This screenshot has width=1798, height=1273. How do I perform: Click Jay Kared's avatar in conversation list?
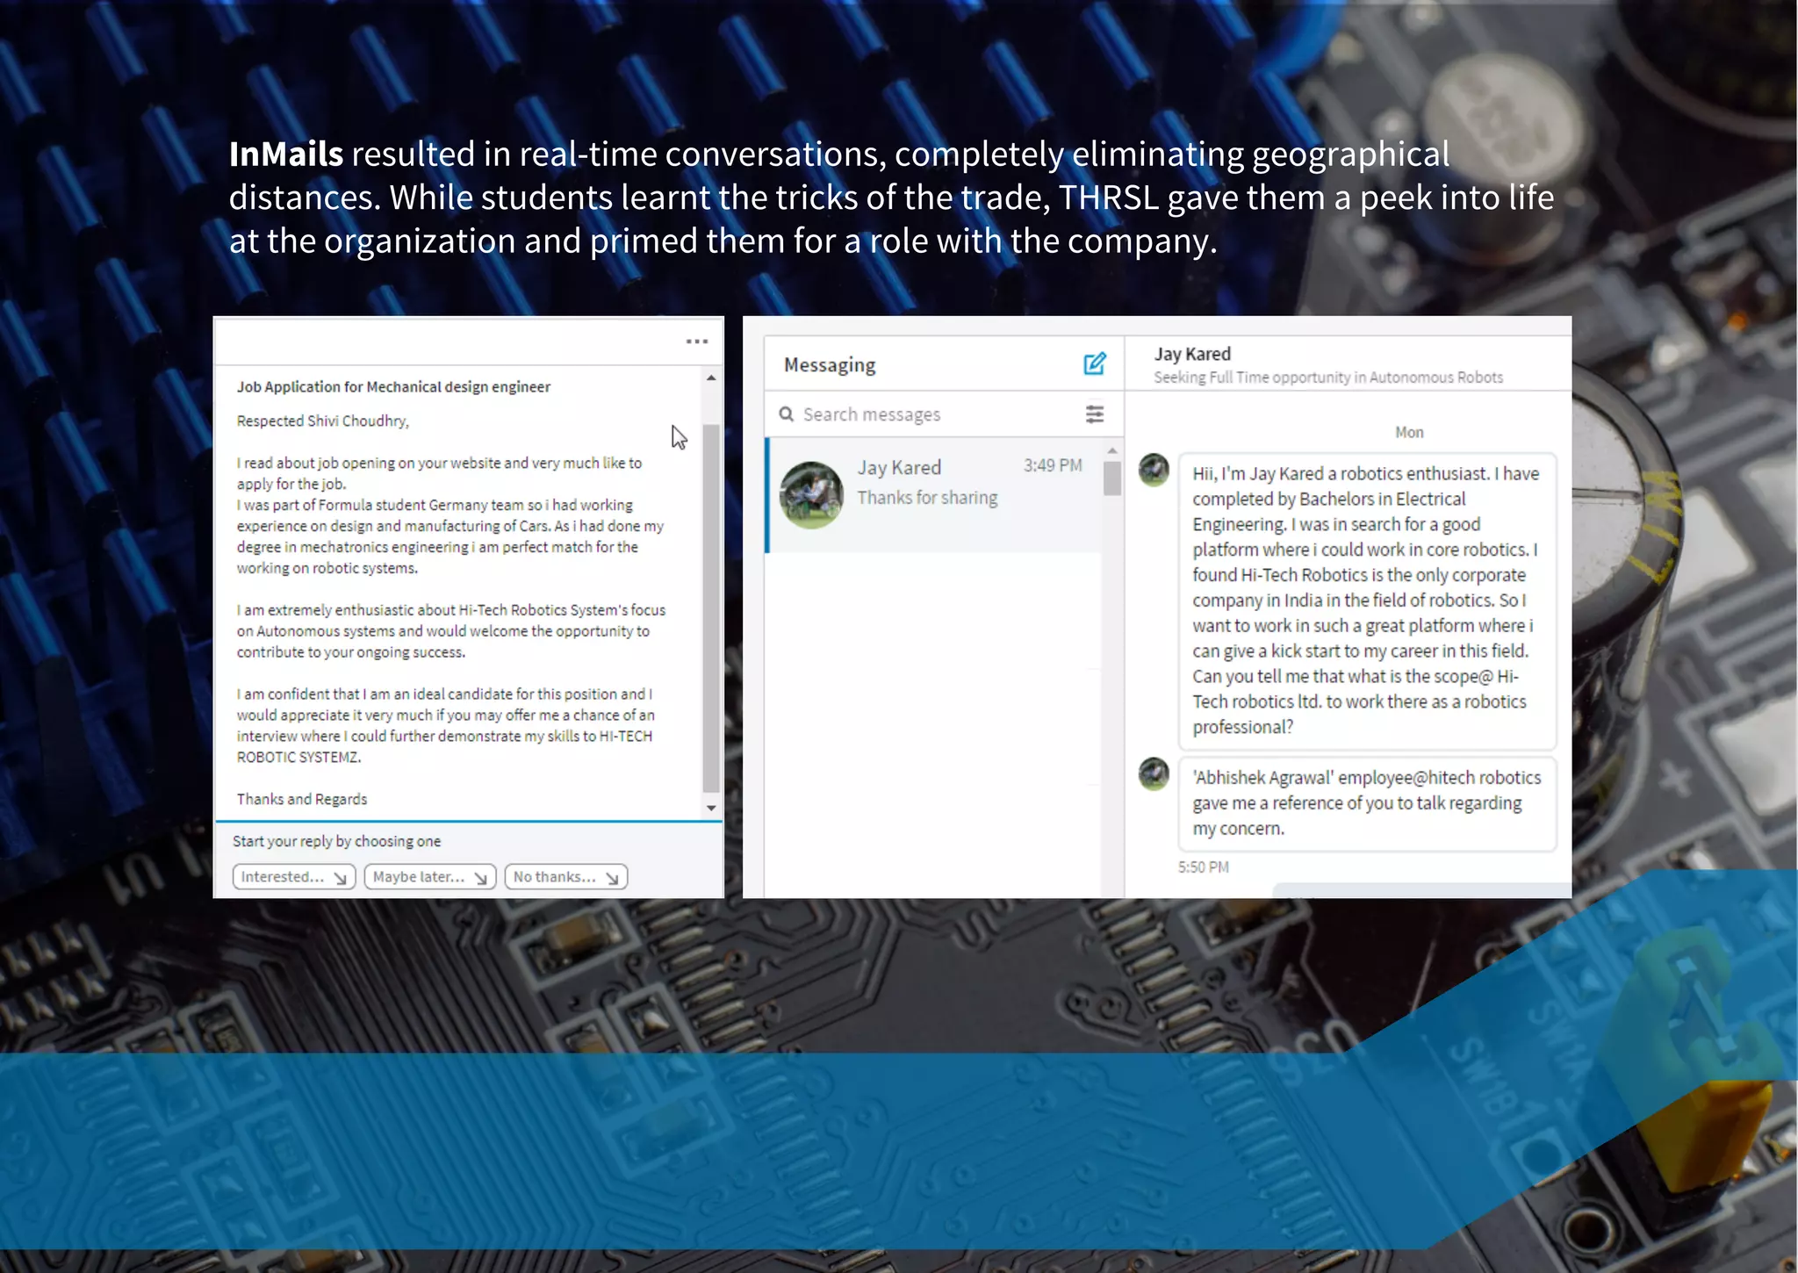(811, 495)
